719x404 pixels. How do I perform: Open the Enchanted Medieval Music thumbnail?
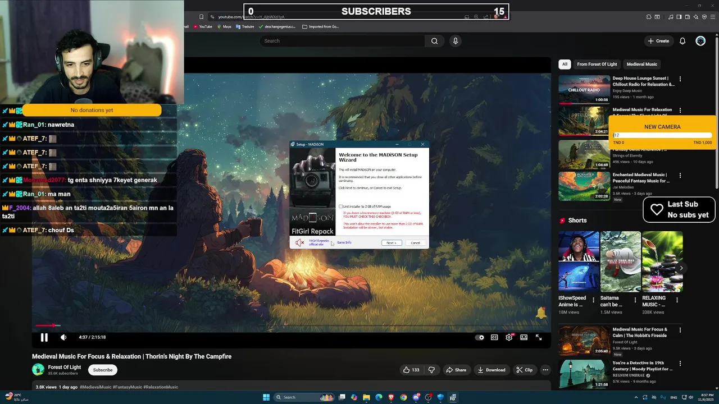click(x=584, y=186)
